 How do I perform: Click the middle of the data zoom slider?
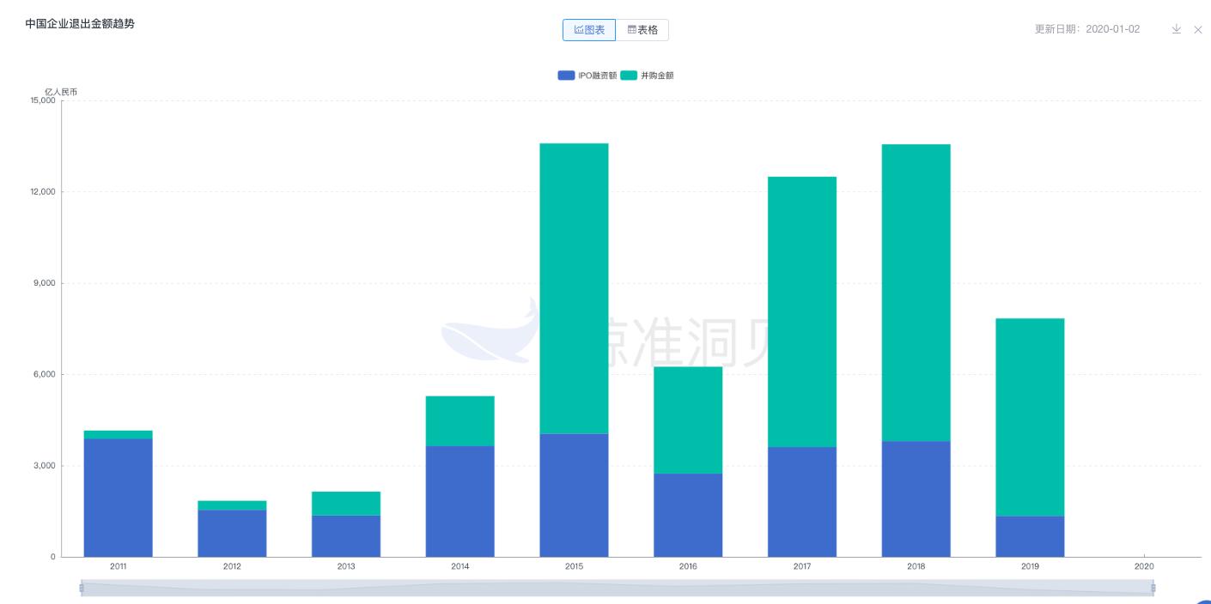coord(618,588)
